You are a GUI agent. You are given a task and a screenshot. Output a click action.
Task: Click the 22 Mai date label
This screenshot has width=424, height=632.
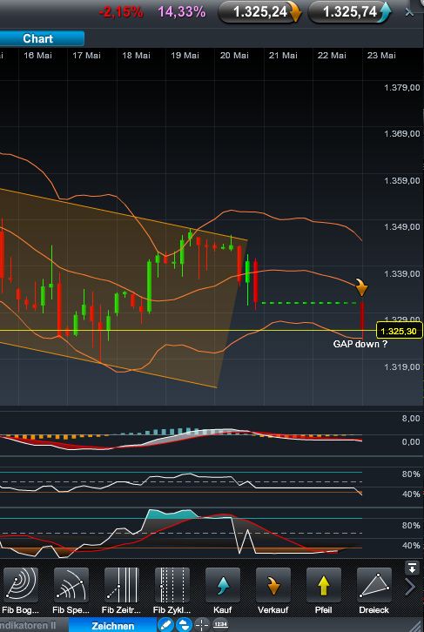pyautogui.click(x=332, y=56)
